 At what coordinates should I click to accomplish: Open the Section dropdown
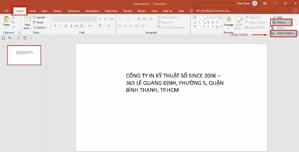[40, 27]
